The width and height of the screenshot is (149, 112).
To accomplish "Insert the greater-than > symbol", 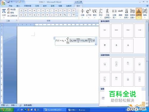I will click(x=69, y=10).
